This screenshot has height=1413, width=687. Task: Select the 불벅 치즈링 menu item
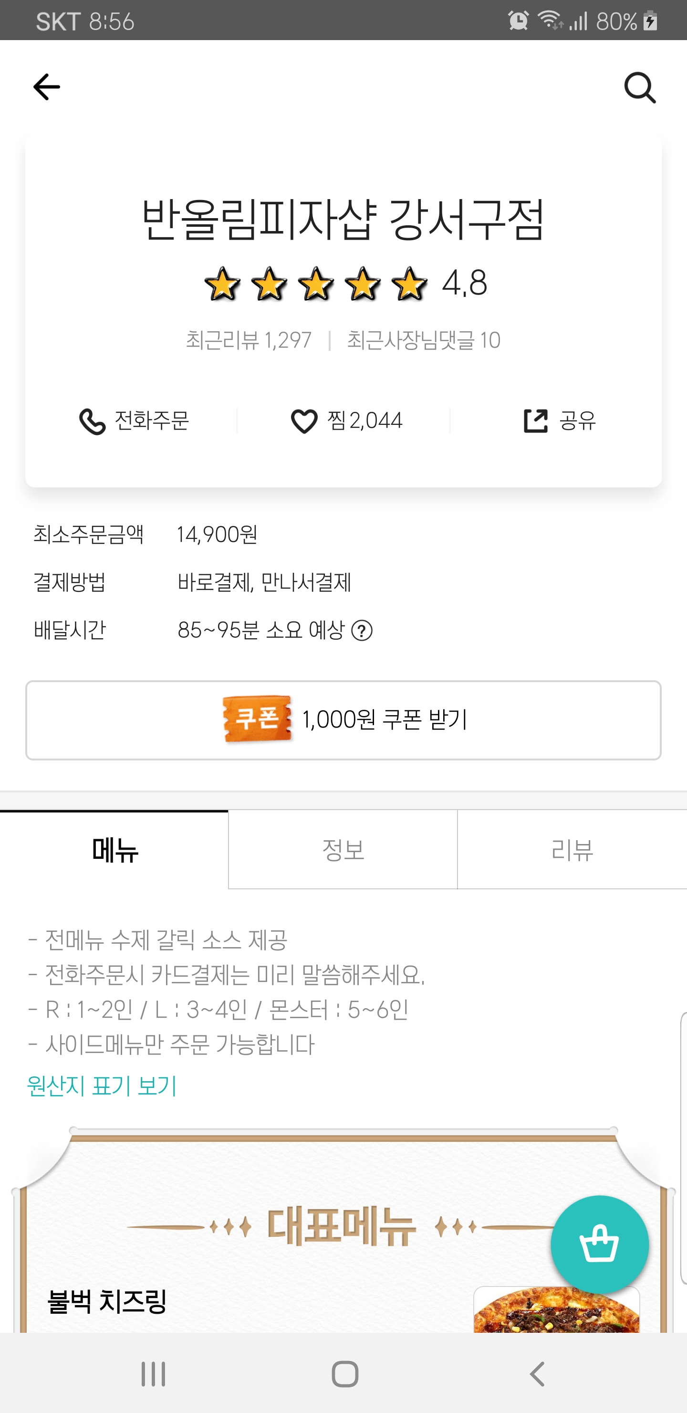[107, 1301]
